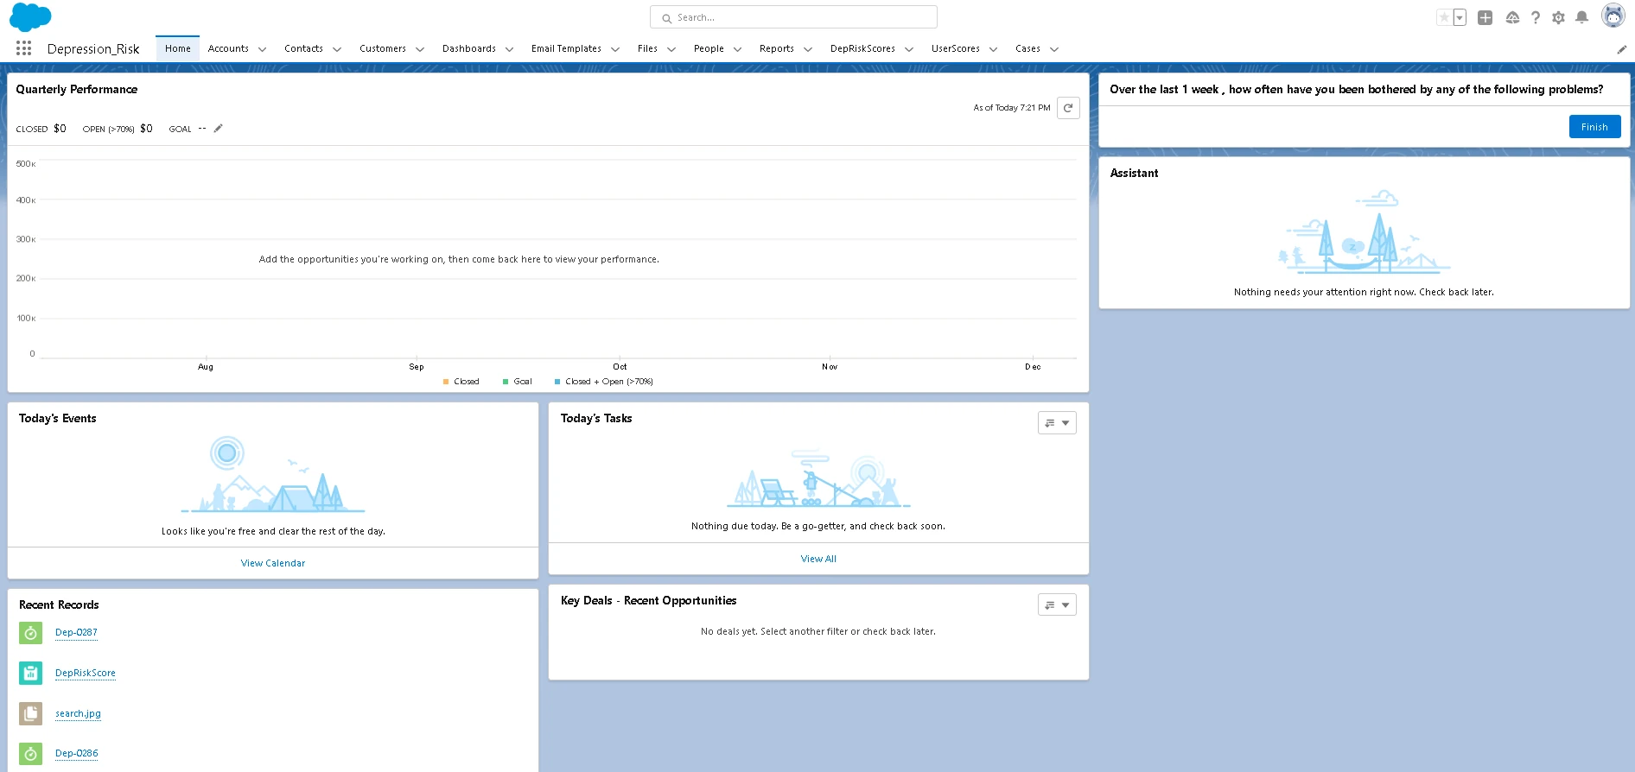Open the Help question mark icon
This screenshot has height=772, width=1635.
tap(1536, 17)
